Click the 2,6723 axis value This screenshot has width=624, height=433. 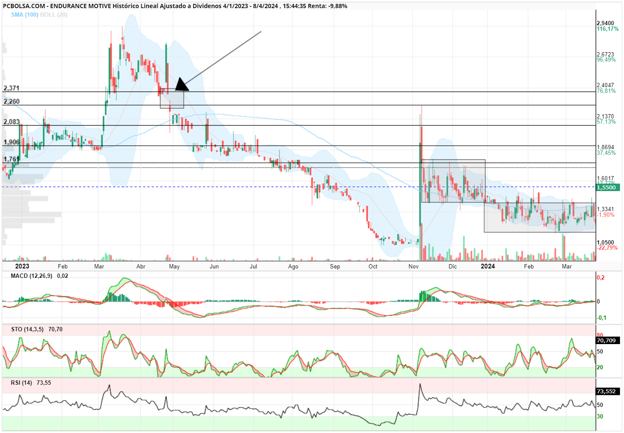[605, 54]
